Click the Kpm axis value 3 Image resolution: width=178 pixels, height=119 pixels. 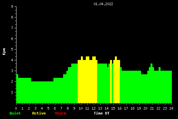12,71
